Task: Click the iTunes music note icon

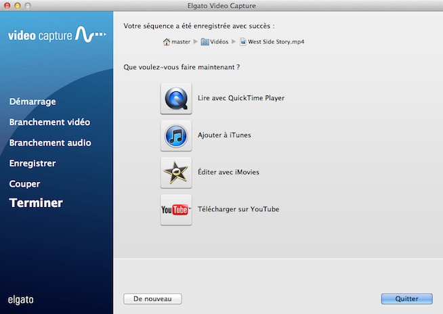Action: click(x=176, y=135)
